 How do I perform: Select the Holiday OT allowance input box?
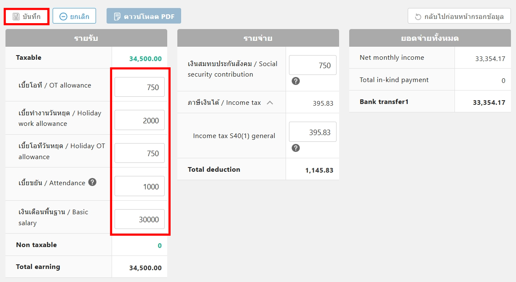click(x=139, y=153)
